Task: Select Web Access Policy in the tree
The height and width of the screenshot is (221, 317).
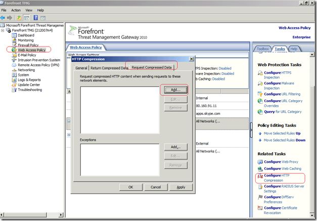Action: (x=31, y=50)
